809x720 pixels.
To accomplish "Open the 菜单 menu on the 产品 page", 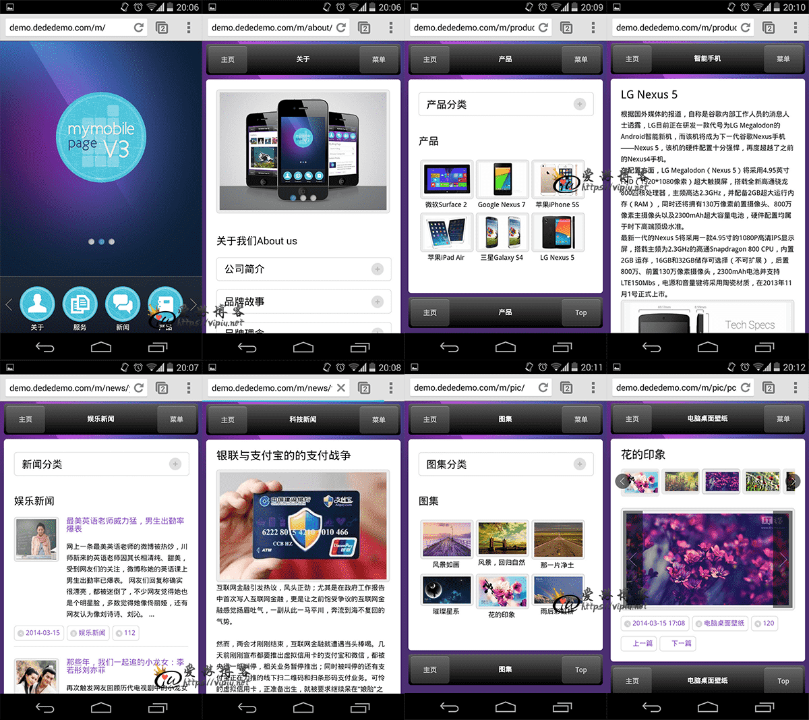I will point(581,59).
